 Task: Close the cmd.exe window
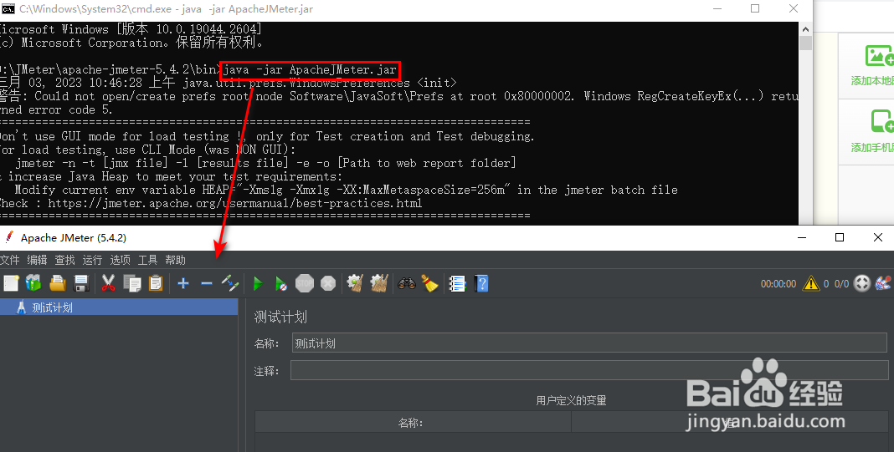click(794, 8)
